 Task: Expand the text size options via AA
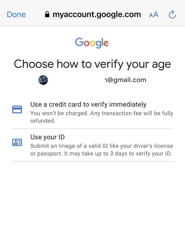click(153, 15)
